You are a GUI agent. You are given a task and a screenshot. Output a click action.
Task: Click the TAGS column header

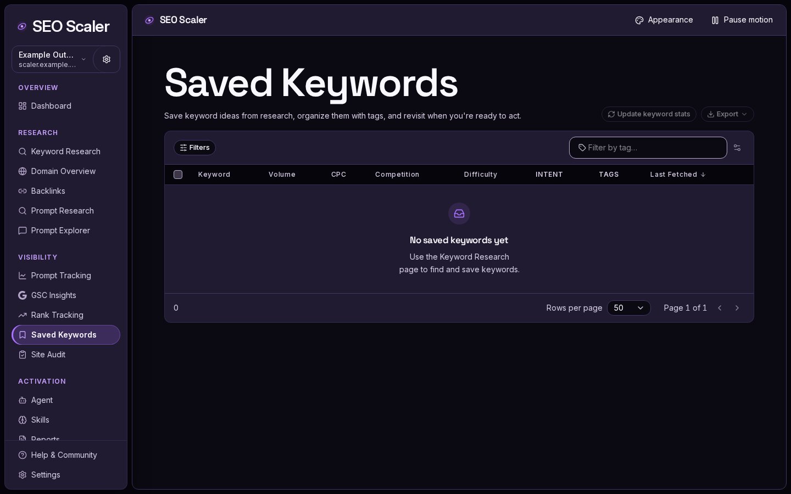(x=609, y=175)
